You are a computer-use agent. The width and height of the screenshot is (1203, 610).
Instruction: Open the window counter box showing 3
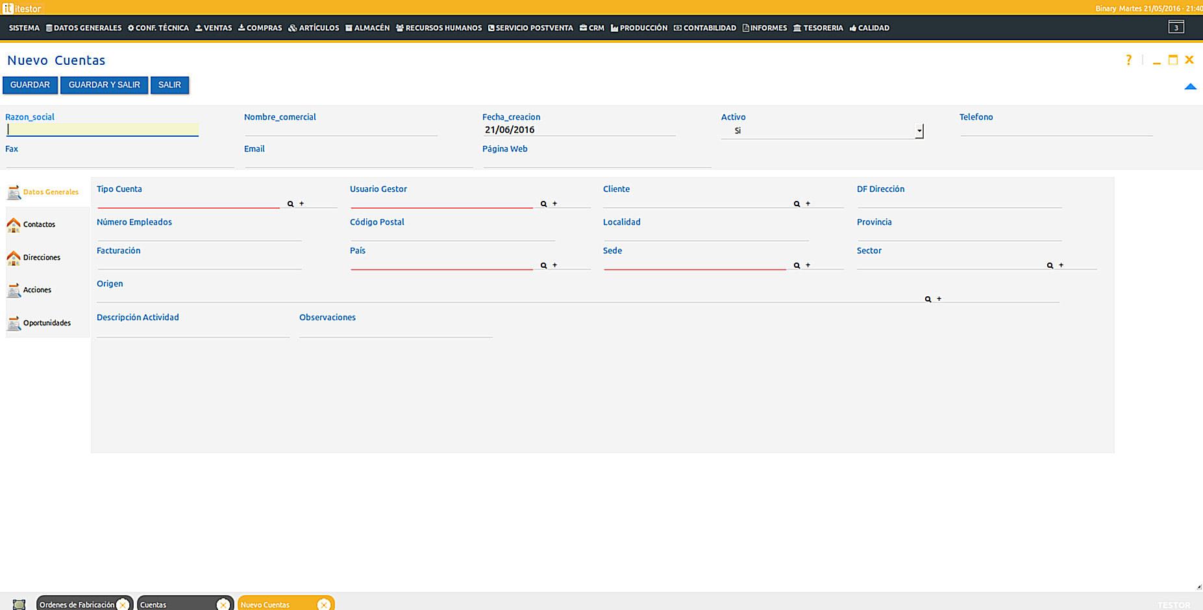point(1176,27)
